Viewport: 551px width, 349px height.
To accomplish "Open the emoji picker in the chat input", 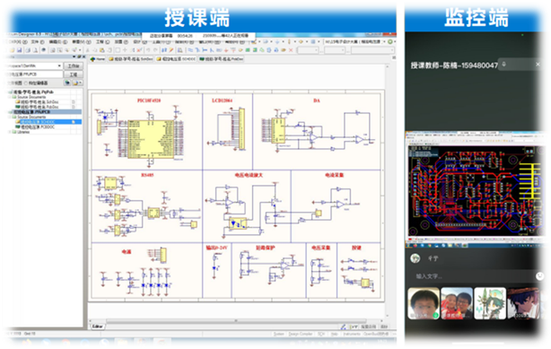I will [x=539, y=276].
